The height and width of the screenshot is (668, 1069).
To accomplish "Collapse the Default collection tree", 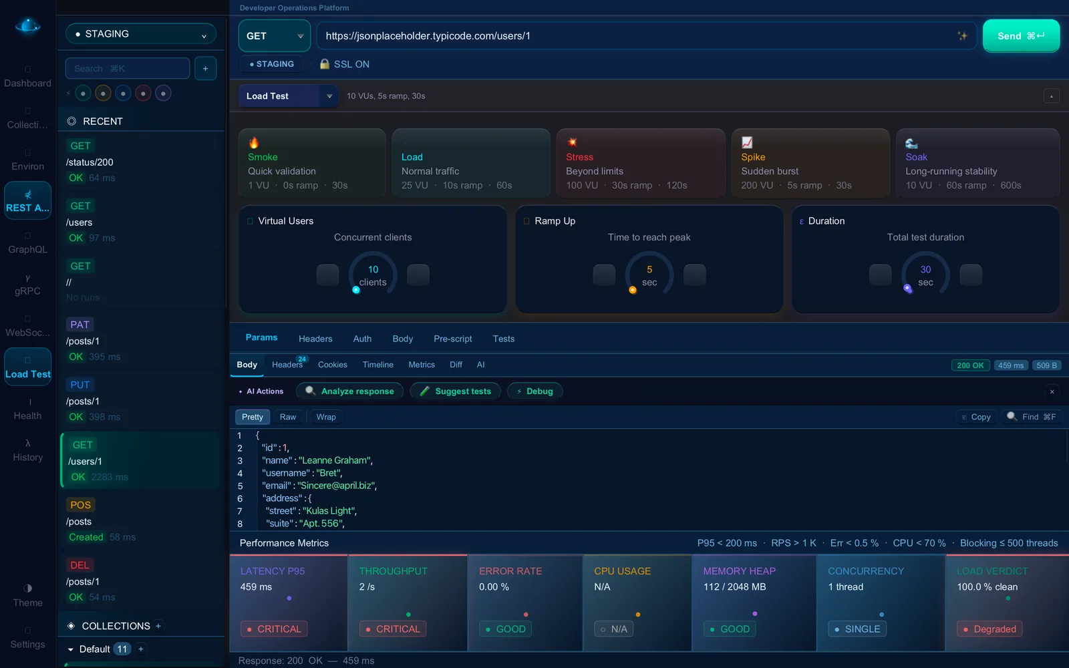I will pyautogui.click(x=71, y=649).
